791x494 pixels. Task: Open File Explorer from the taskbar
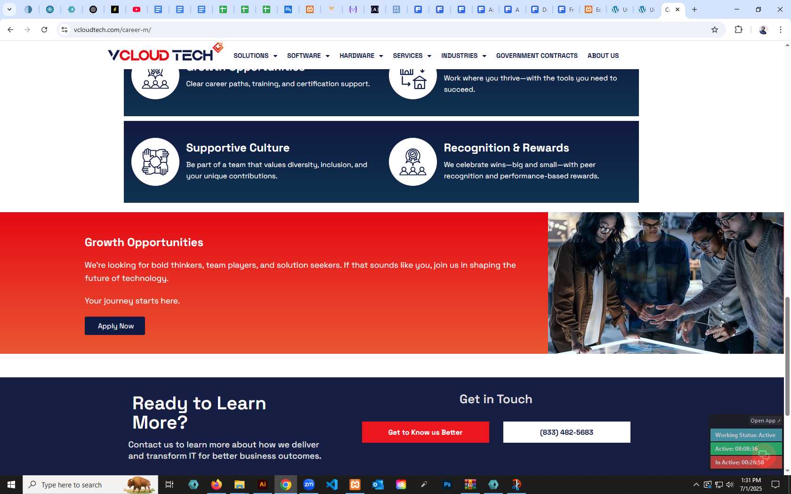click(240, 485)
